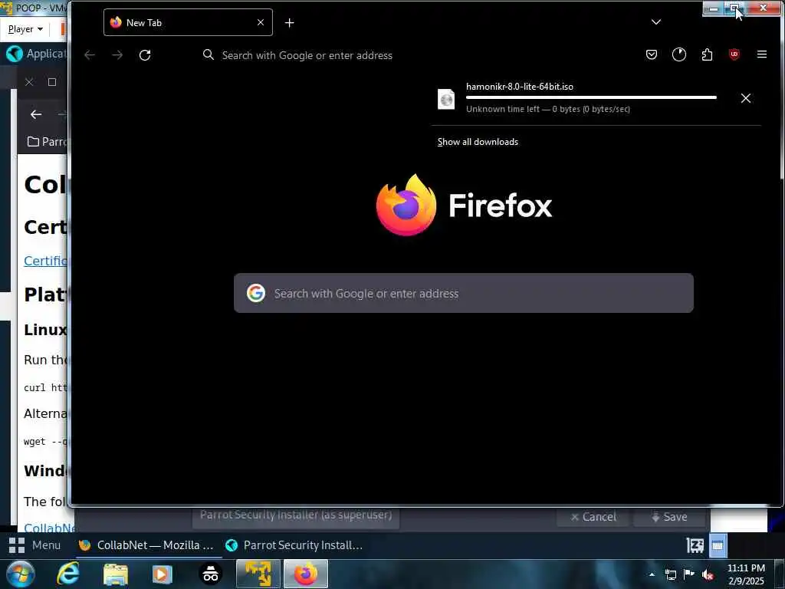The height and width of the screenshot is (589, 785).
Task: Click the Save button in Parrot installer
Action: pos(669,516)
